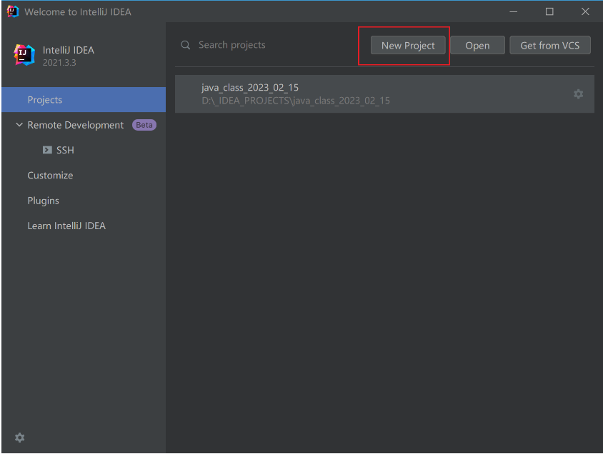Open the java_class_2023_02_15 project's gear options

[578, 94]
